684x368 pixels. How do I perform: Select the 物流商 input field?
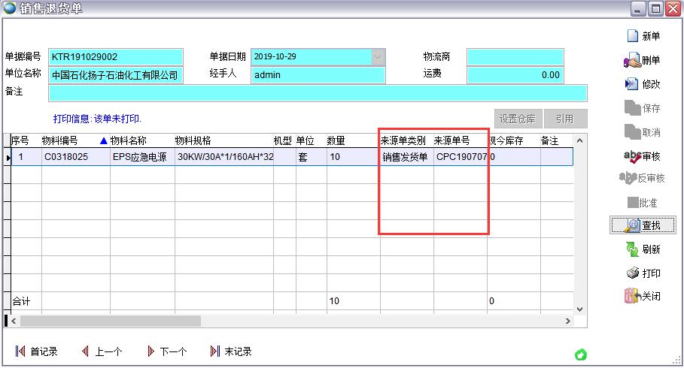(x=515, y=56)
